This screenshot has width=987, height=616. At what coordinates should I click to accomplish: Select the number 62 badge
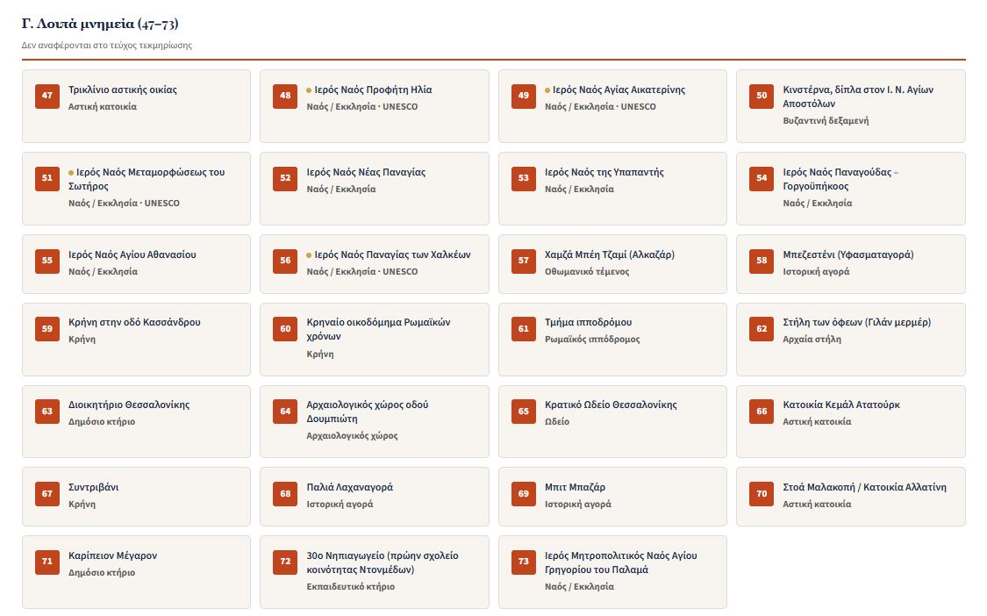tap(762, 329)
